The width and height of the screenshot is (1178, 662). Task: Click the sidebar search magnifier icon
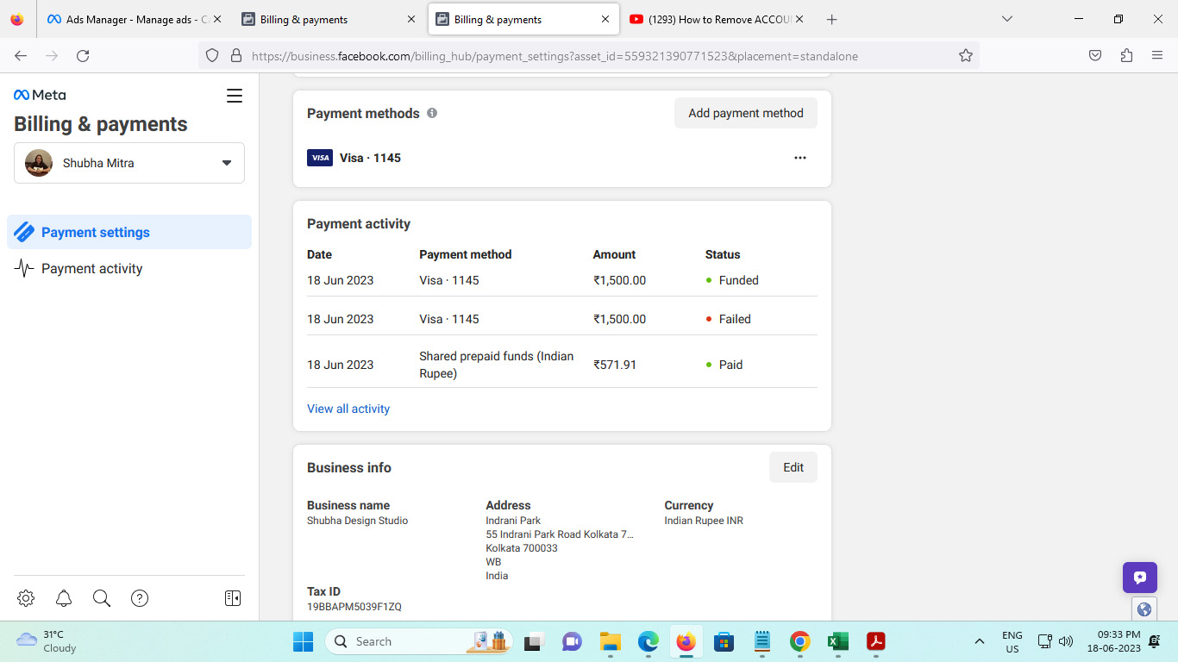(x=102, y=598)
